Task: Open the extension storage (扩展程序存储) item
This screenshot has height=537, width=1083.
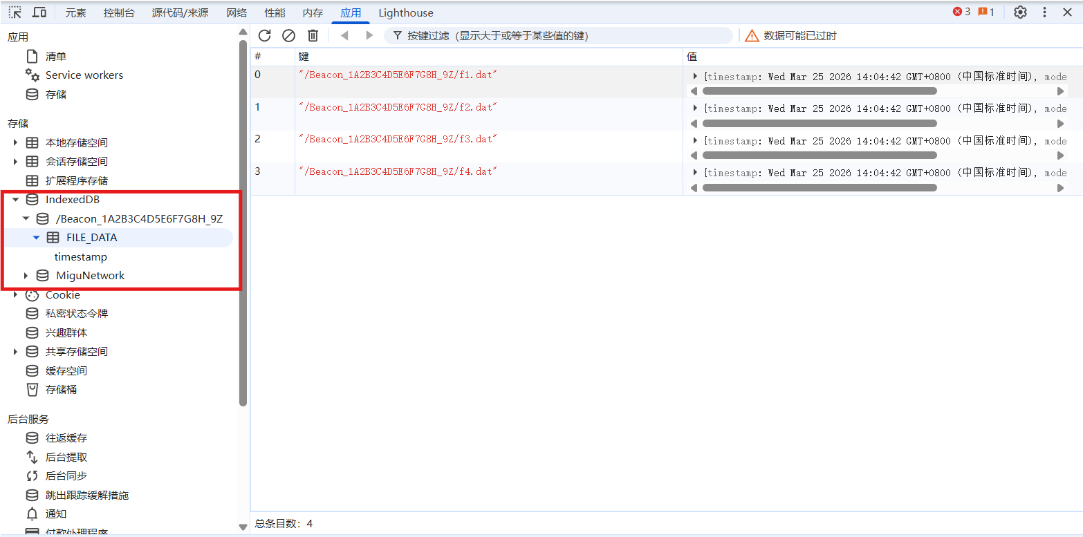Action: [77, 181]
